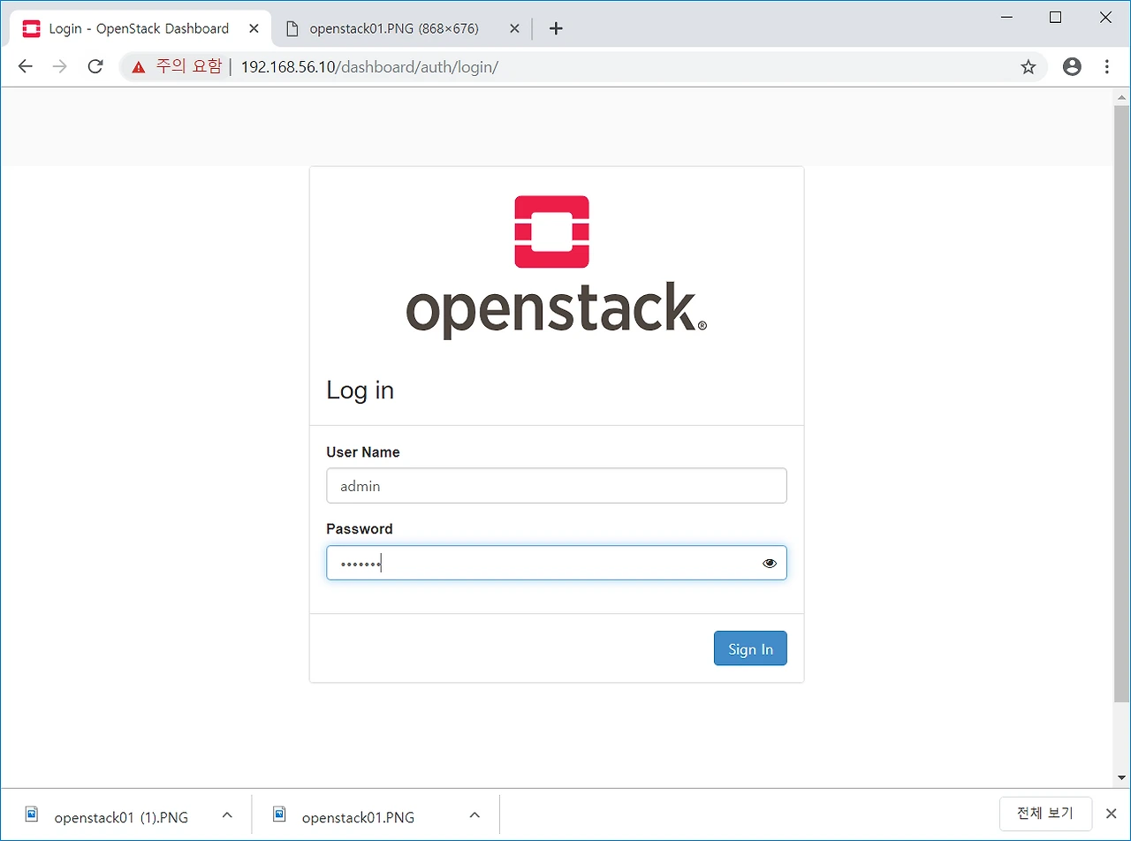Viewport: 1131px width, 841px height.
Task: Click the file icon on openstack01.PNG tab
Action: click(292, 28)
